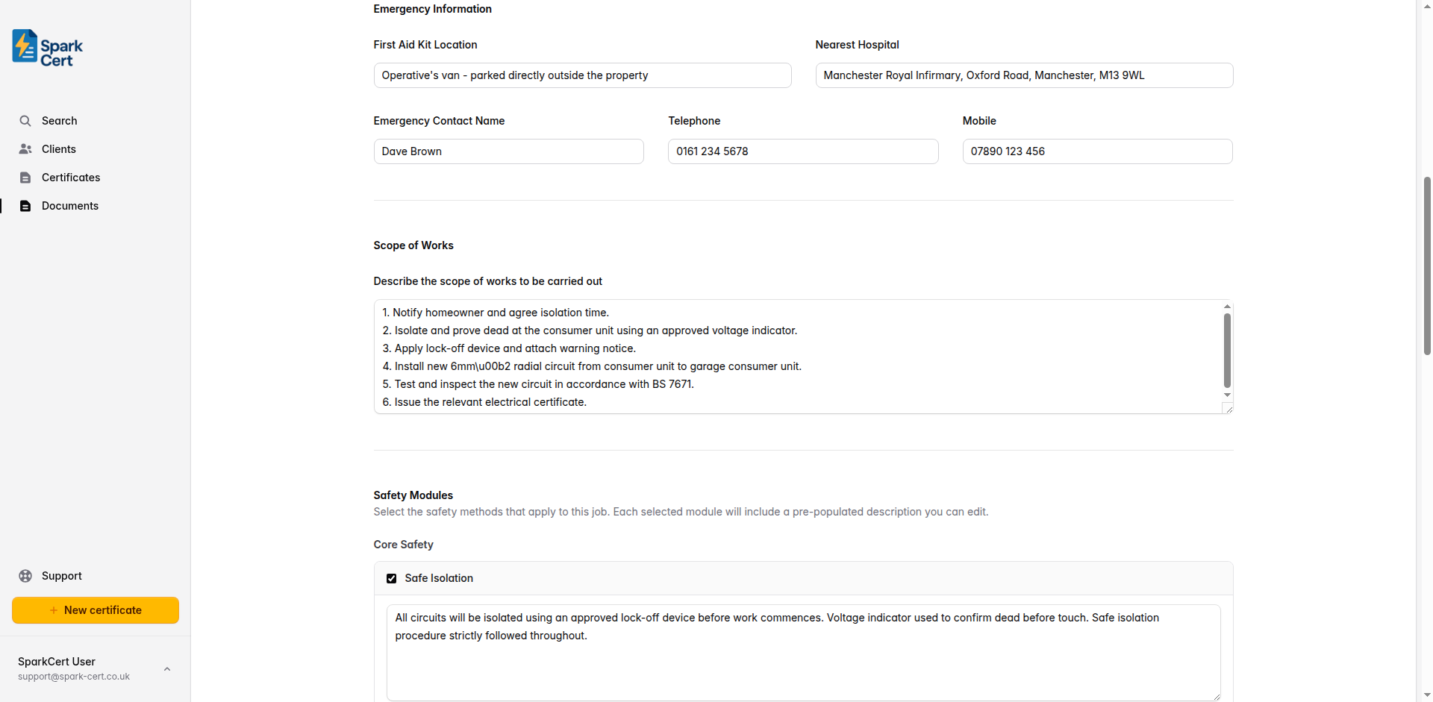Click the Spark Cert logo icon
Image resolution: width=1433 pixels, height=702 pixels.
25,46
